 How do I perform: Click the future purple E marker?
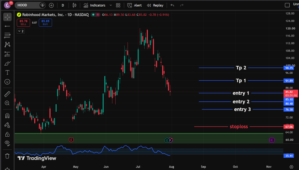272,140
